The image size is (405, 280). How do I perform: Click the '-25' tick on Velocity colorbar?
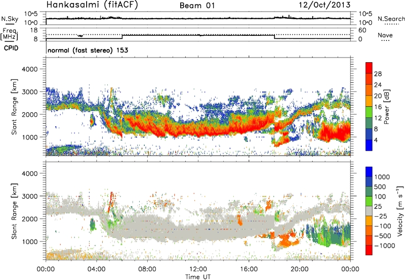tap(381, 216)
